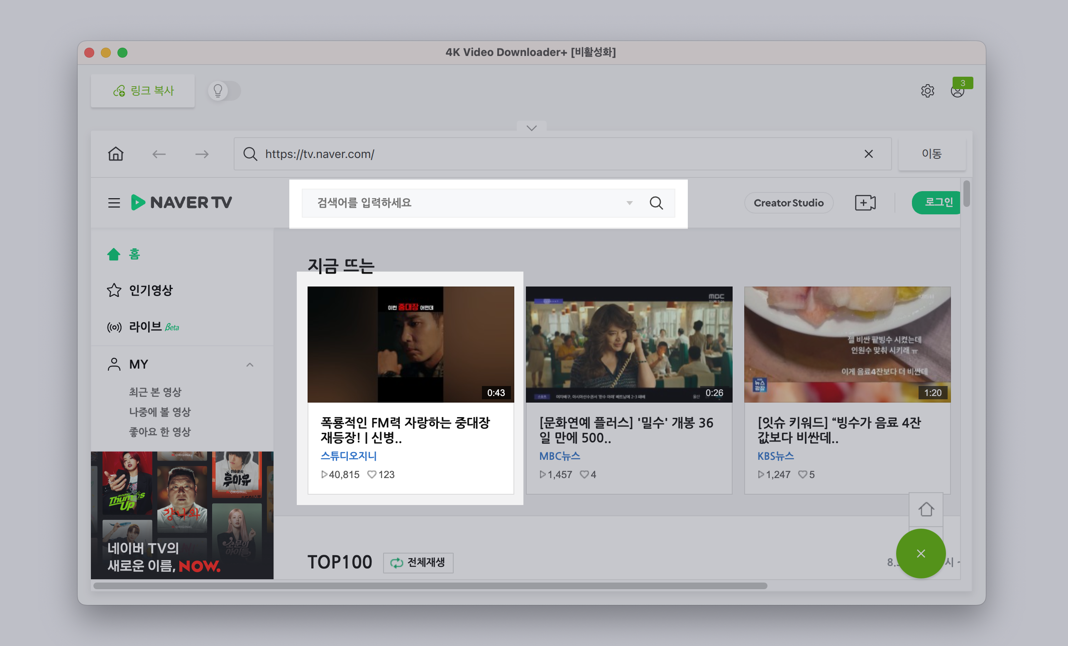Click the scroll-to-top house arrow icon

pos(926,509)
